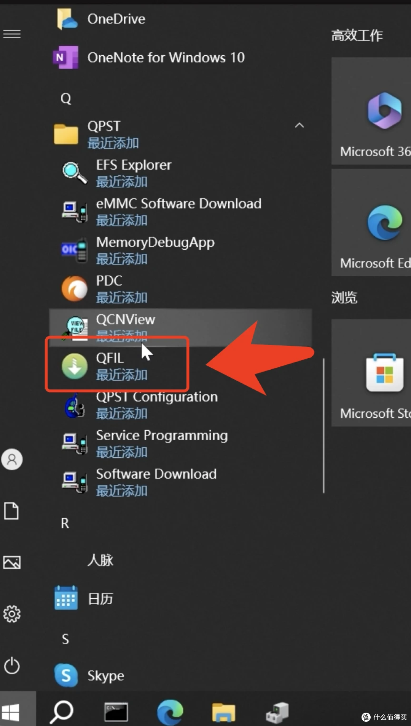This screenshot has height=726, width=411.
Task: Click the taskbar search magnifier
Action: pyautogui.click(x=62, y=712)
